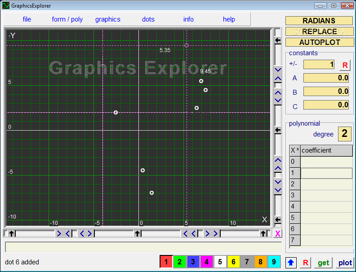The width and height of the screenshot is (356, 272).
Task: Click the polynomial degree box showing 2
Action: (x=345, y=134)
